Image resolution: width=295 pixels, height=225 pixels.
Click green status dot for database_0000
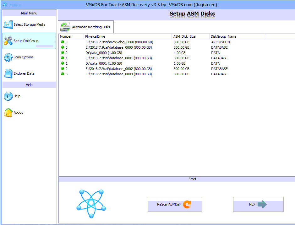(x=63, y=47)
